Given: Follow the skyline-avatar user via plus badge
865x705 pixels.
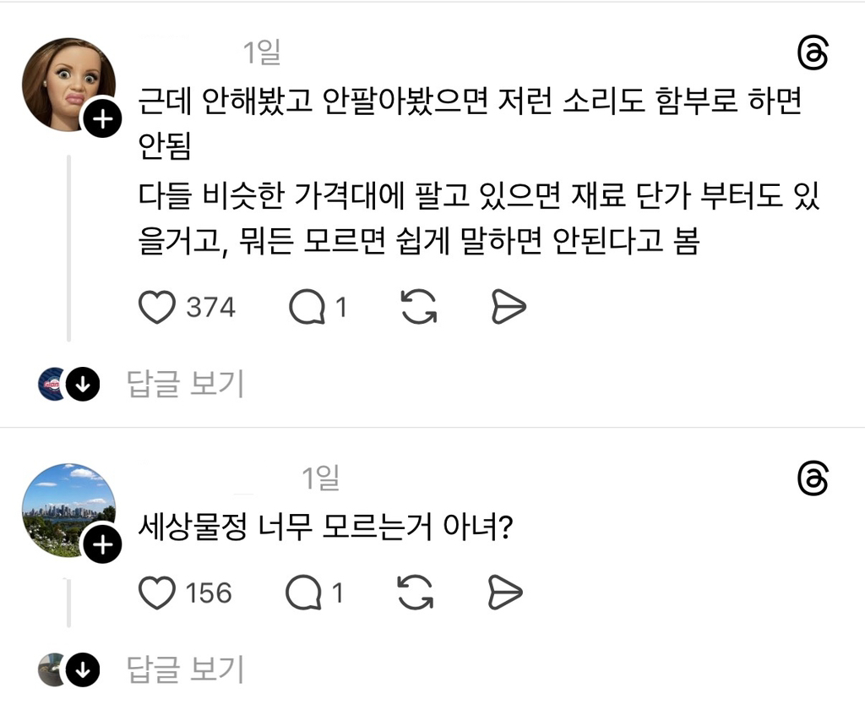Looking at the screenshot, I should coord(101,546).
